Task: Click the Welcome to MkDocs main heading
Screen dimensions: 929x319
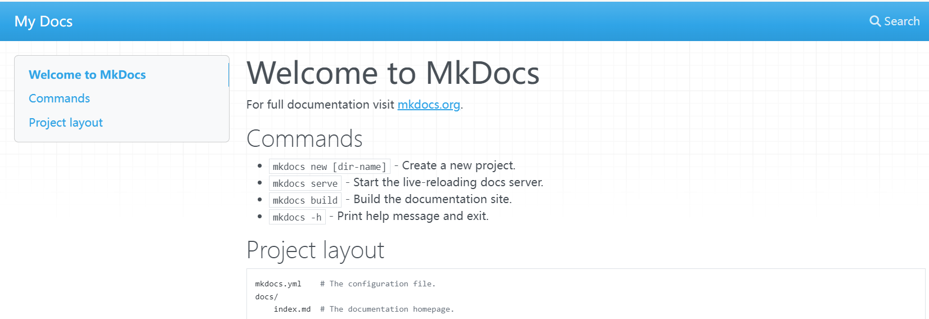Action: coord(393,73)
